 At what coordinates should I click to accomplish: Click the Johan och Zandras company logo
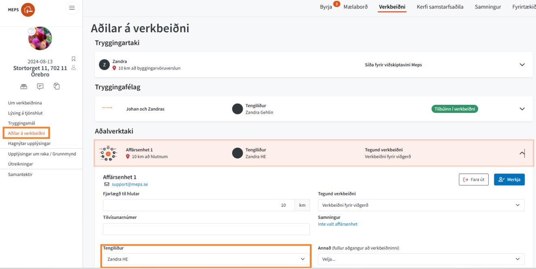click(107, 108)
